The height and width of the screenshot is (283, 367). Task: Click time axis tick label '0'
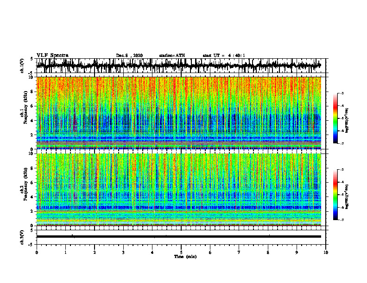click(37, 252)
